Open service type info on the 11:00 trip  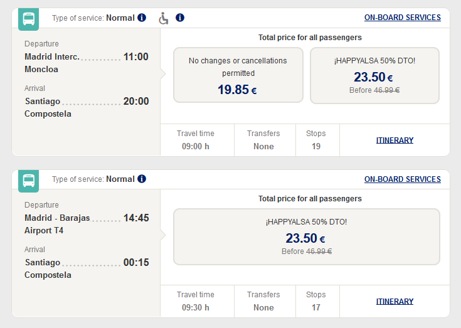click(x=142, y=18)
